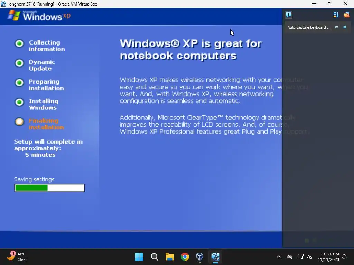Click the muted volume tray icon
Viewport: 354px width, 265px height.
click(309, 257)
